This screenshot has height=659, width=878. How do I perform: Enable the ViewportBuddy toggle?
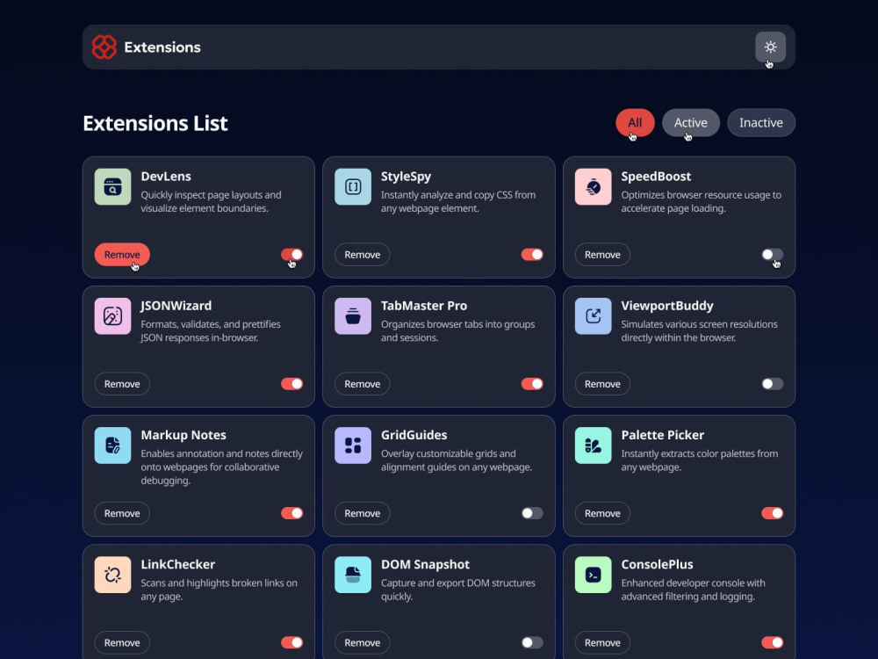coord(772,384)
